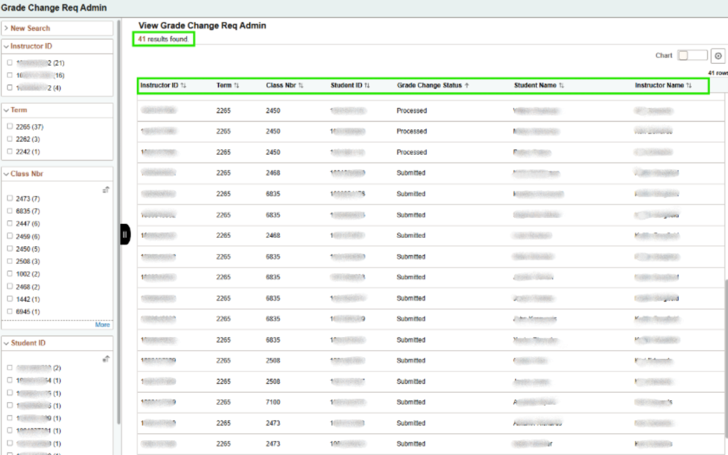728x455 pixels.
Task: Check the Term 2265 (37) filter
Action: (x=9, y=127)
